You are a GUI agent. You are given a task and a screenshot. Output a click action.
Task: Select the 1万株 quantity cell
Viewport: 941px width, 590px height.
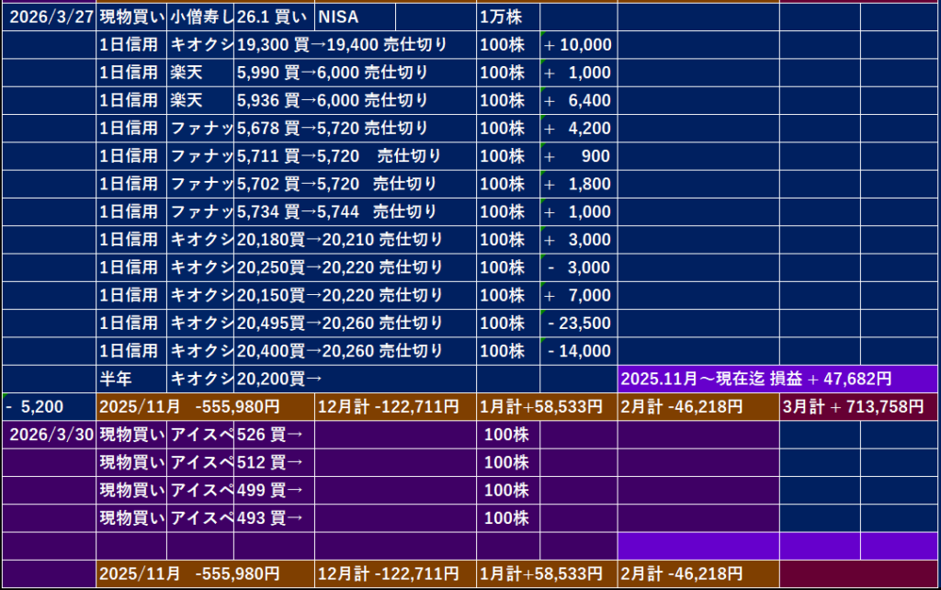(x=507, y=17)
